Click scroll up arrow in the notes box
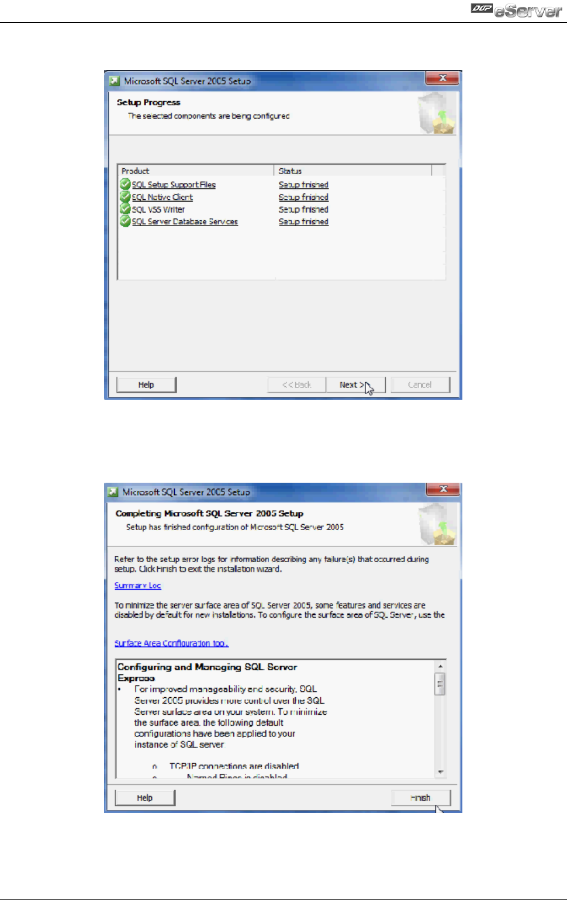Screen dimensions: 567x900 tap(440, 666)
